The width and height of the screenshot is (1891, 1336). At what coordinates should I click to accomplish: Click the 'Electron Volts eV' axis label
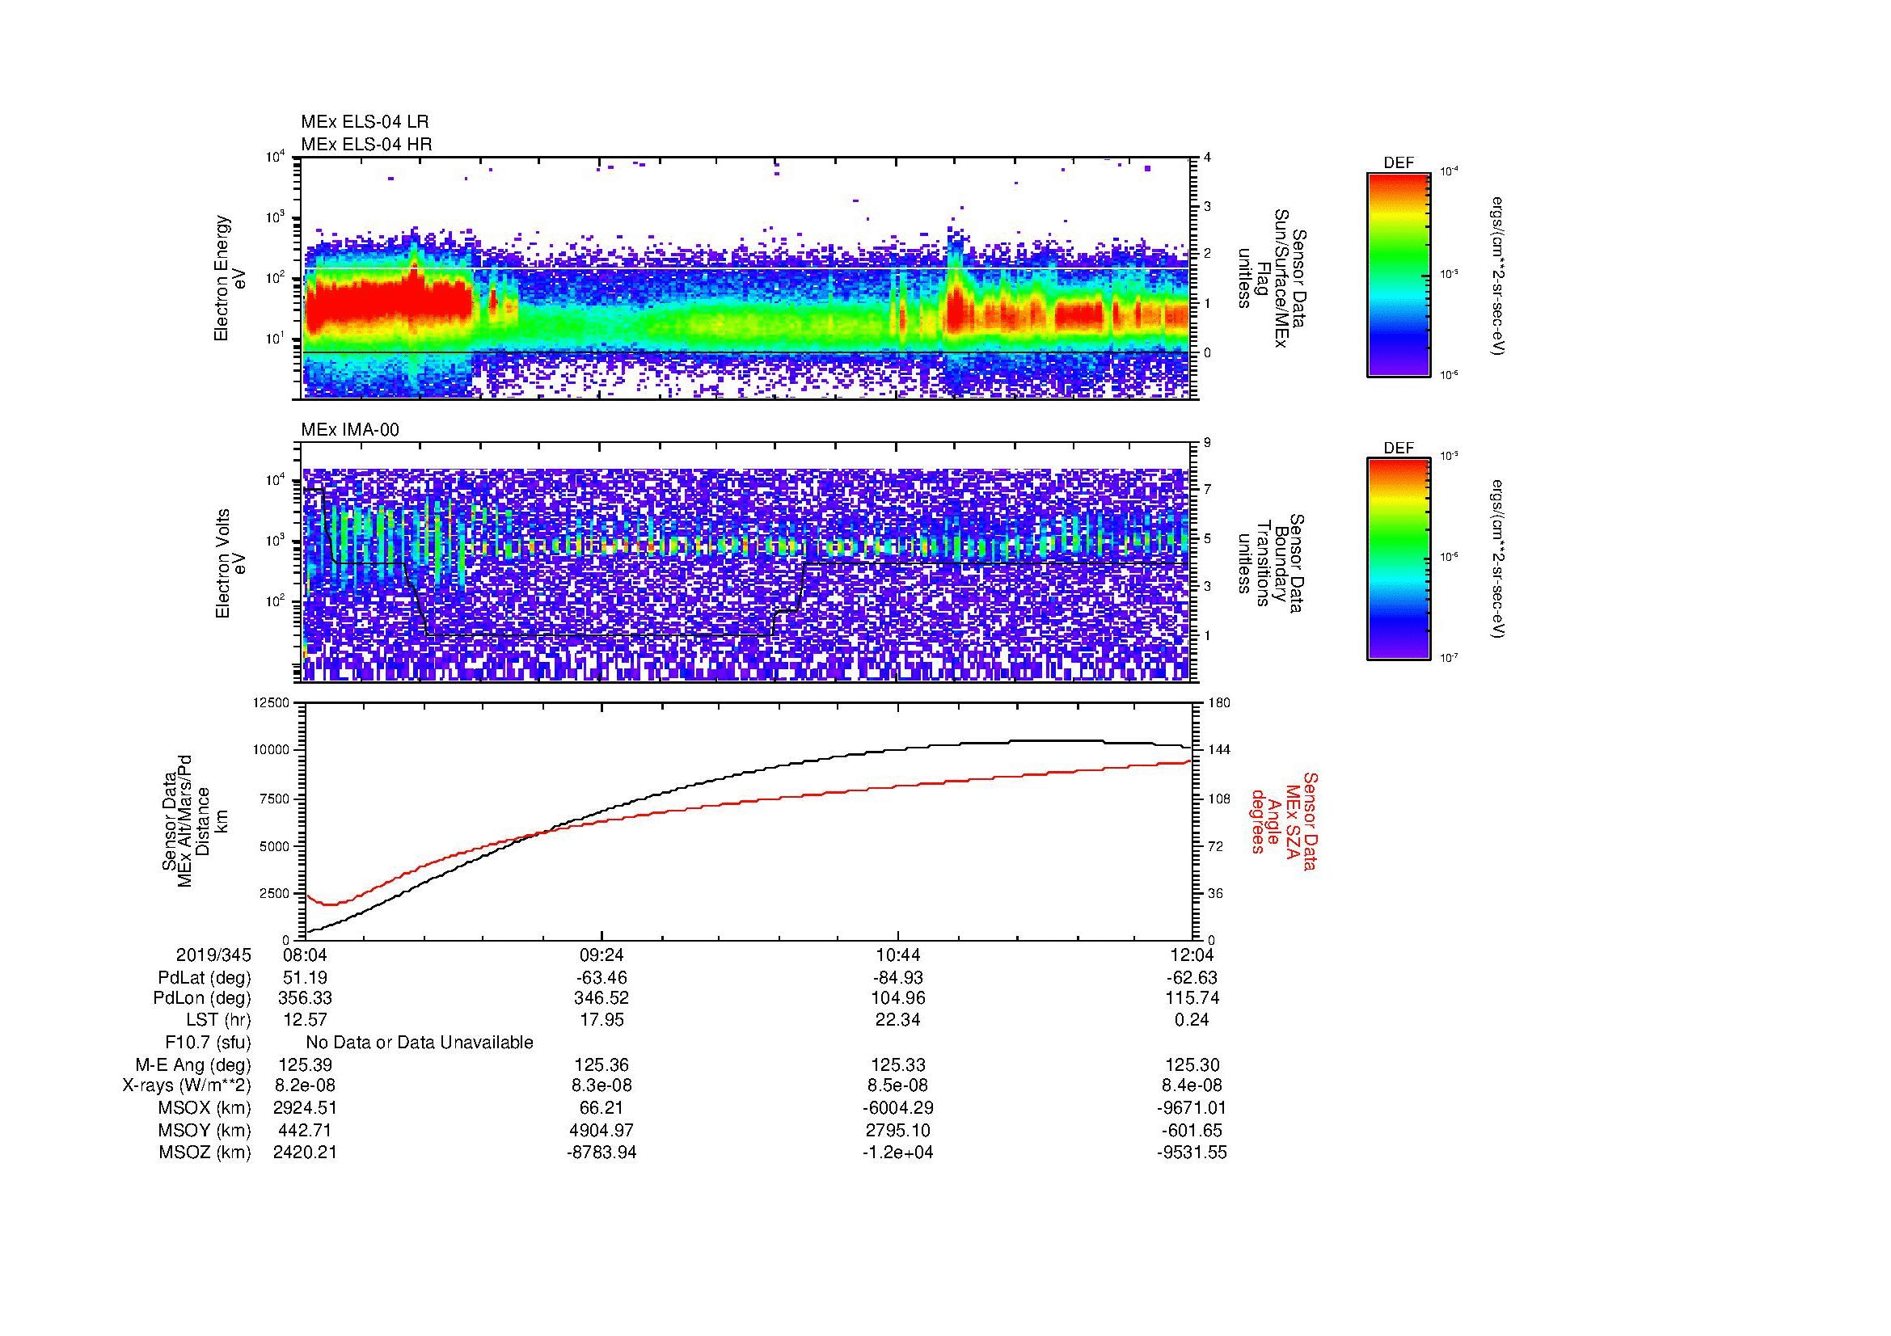pos(230,563)
